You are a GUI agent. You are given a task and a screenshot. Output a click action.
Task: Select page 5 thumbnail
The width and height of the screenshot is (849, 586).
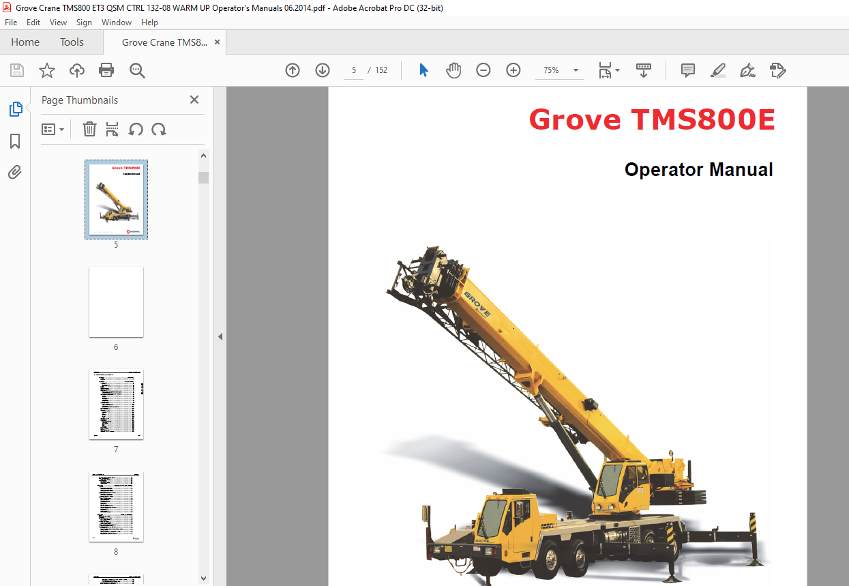[x=116, y=199]
